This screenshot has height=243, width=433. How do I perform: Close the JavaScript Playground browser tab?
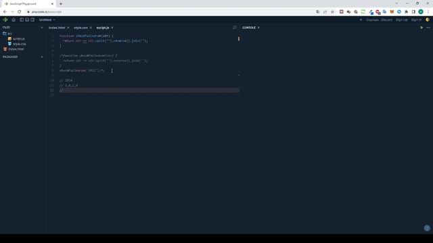click(52, 4)
